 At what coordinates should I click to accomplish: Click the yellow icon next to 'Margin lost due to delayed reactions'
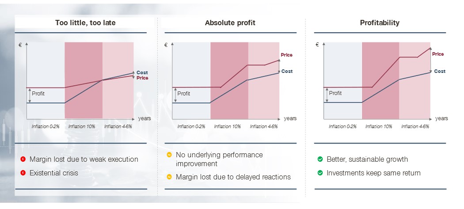click(x=169, y=177)
